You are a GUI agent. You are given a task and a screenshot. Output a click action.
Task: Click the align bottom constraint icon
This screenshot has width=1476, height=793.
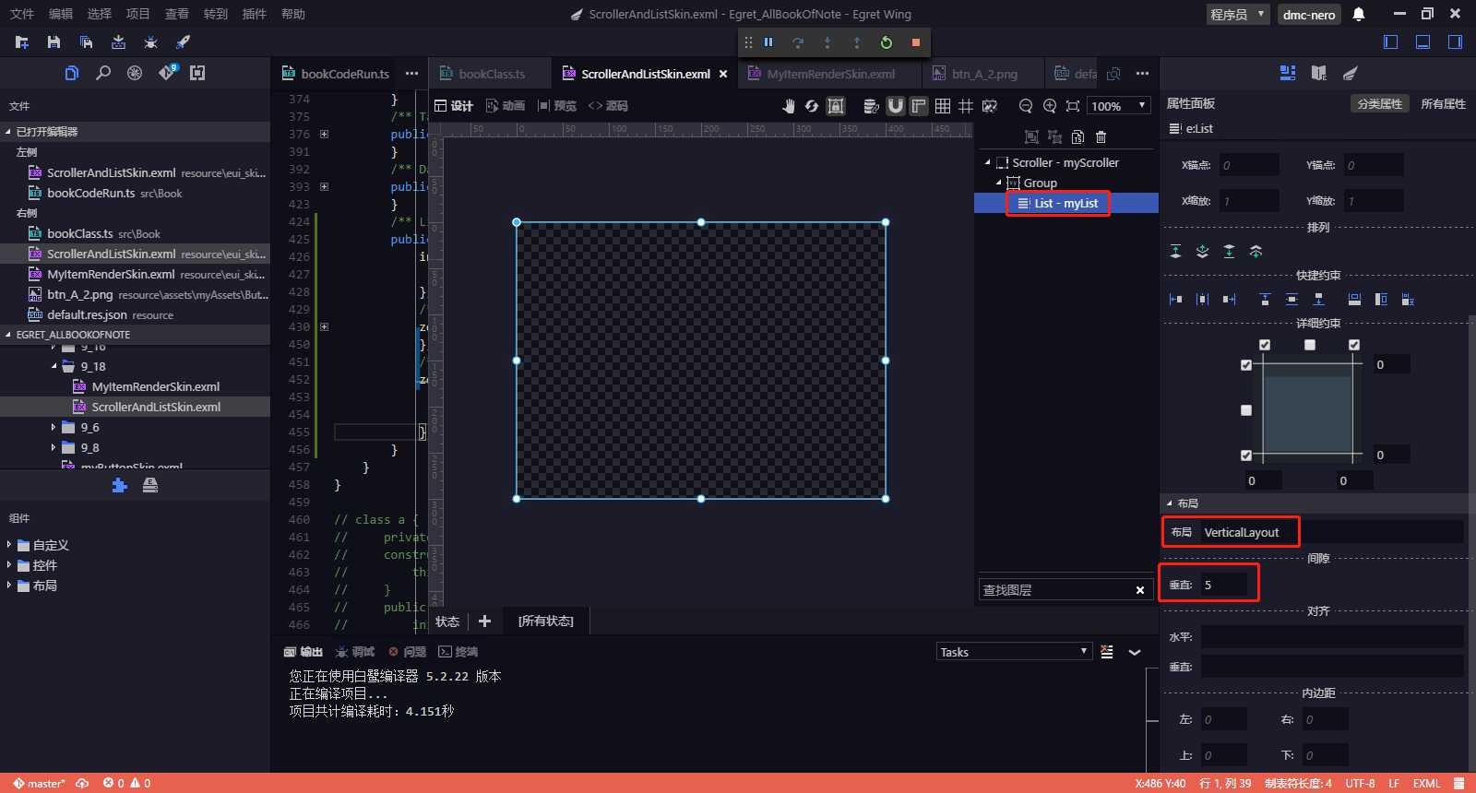1318,299
